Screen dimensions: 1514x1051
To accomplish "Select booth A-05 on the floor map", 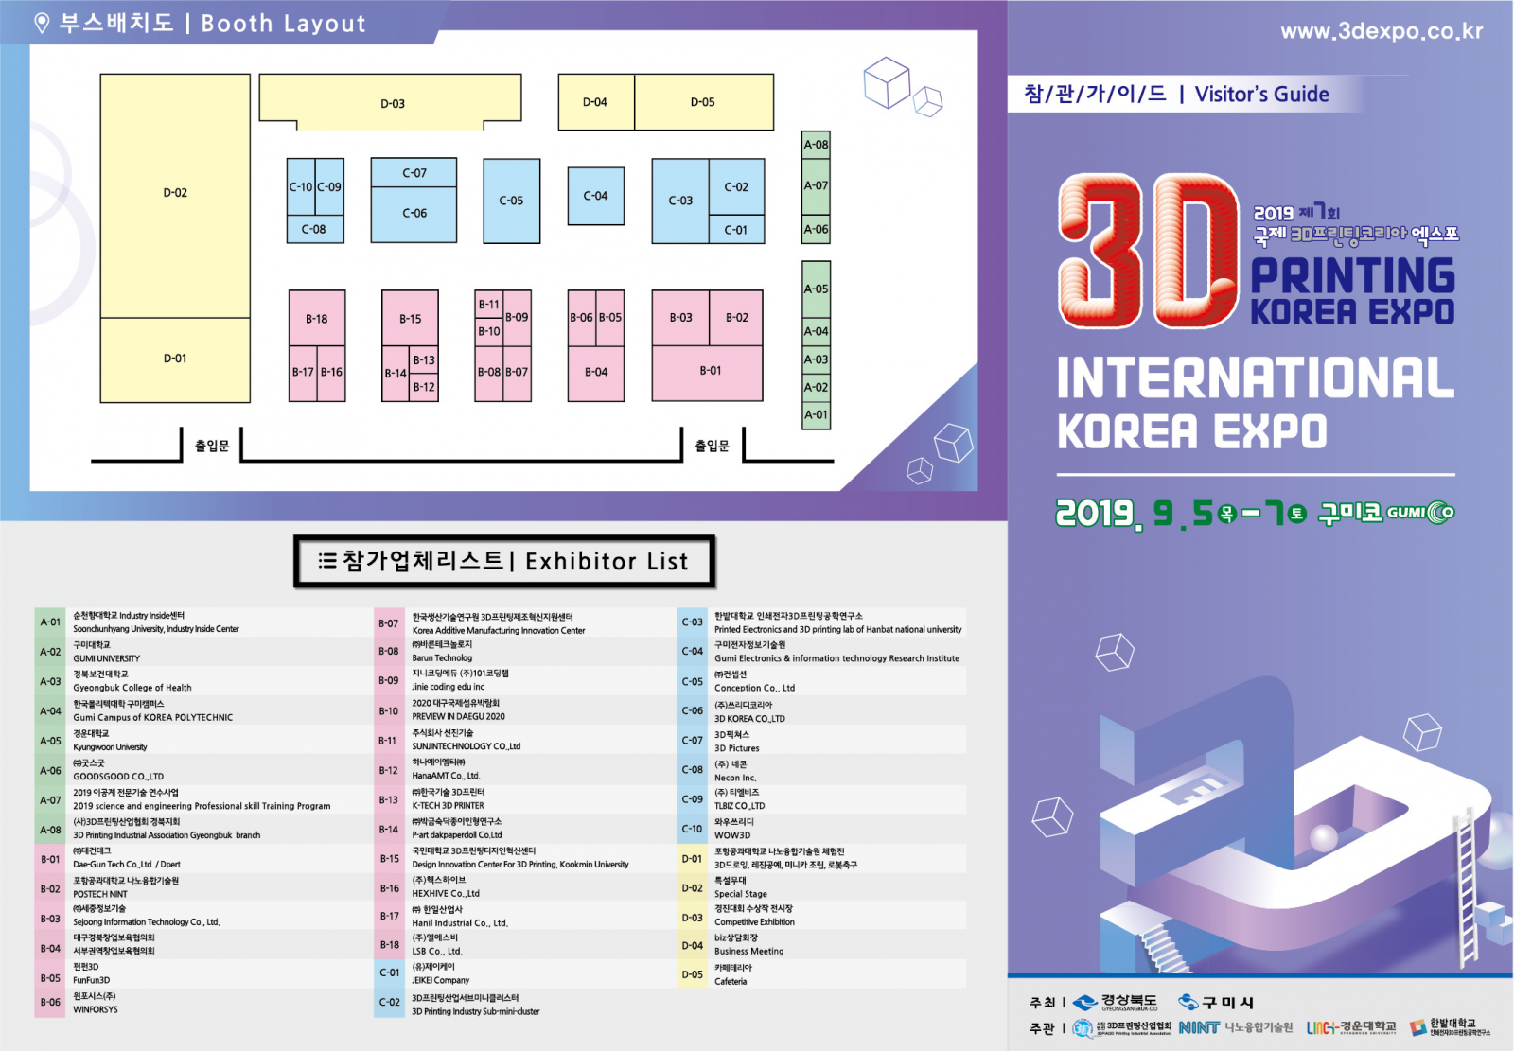I will (816, 289).
